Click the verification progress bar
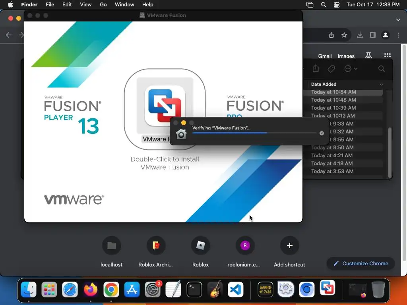407x305 pixels. [254, 133]
